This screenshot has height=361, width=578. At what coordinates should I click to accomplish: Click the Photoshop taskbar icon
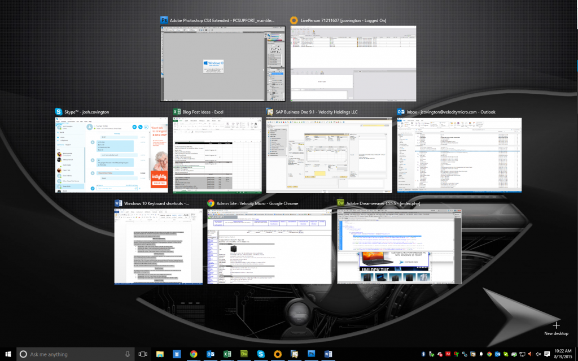tap(311, 354)
